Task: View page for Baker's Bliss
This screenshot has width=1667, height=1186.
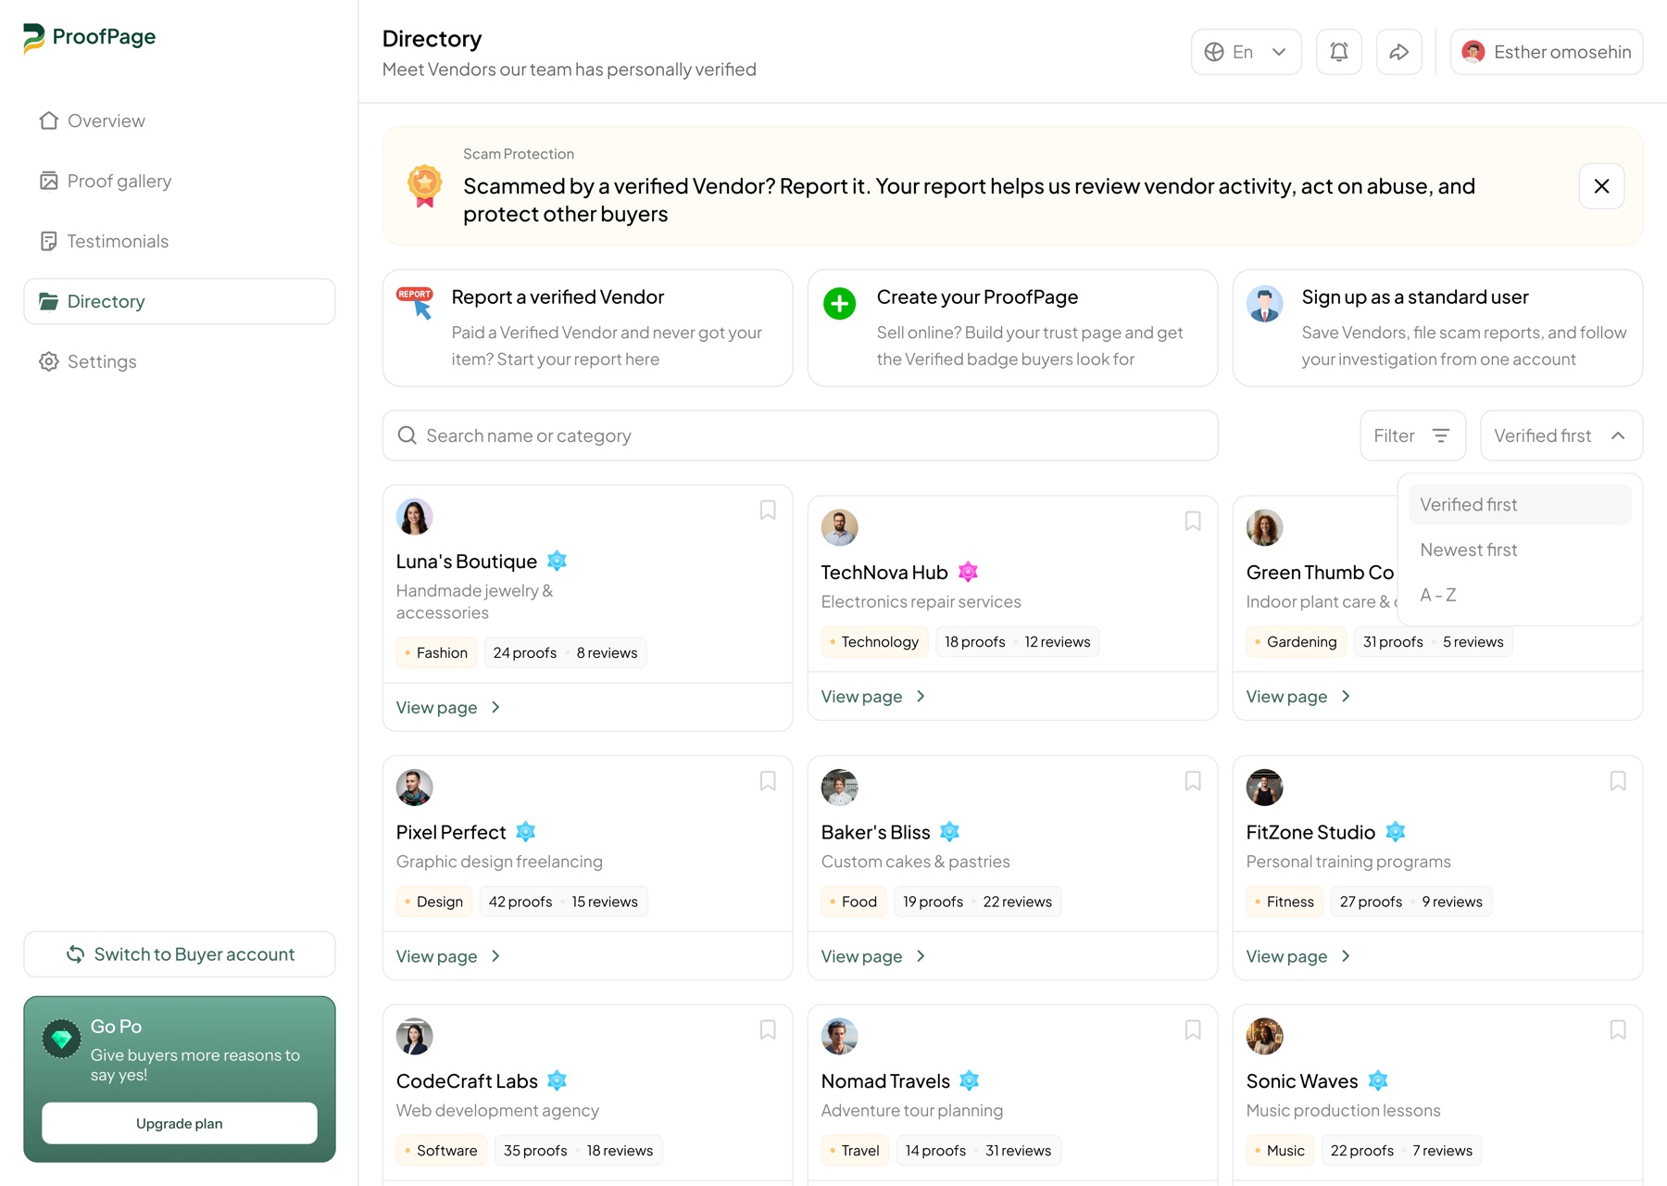Action: tap(874, 956)
